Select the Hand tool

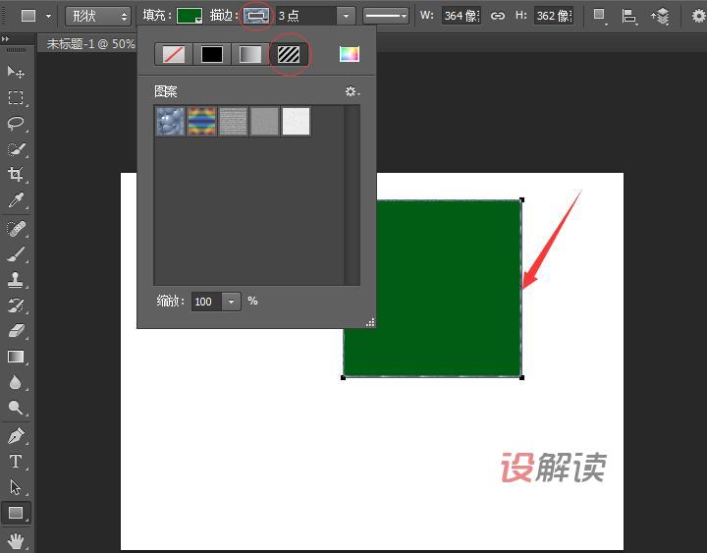coord(16,539)
